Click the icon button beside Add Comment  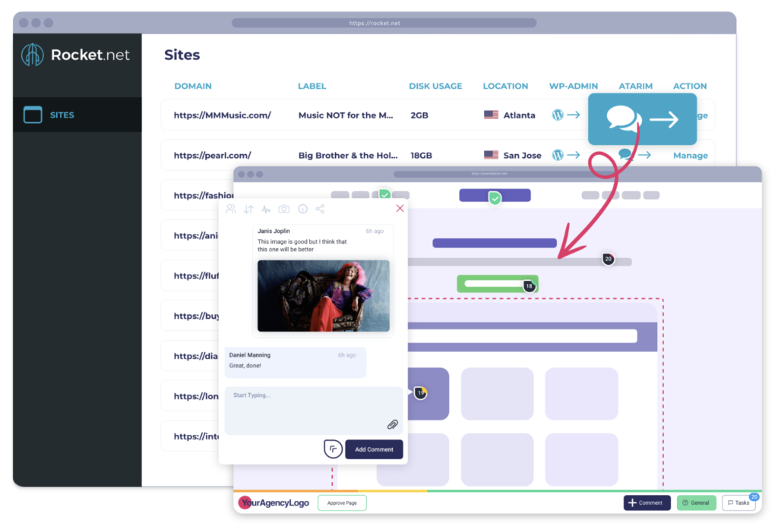point(333,449)
